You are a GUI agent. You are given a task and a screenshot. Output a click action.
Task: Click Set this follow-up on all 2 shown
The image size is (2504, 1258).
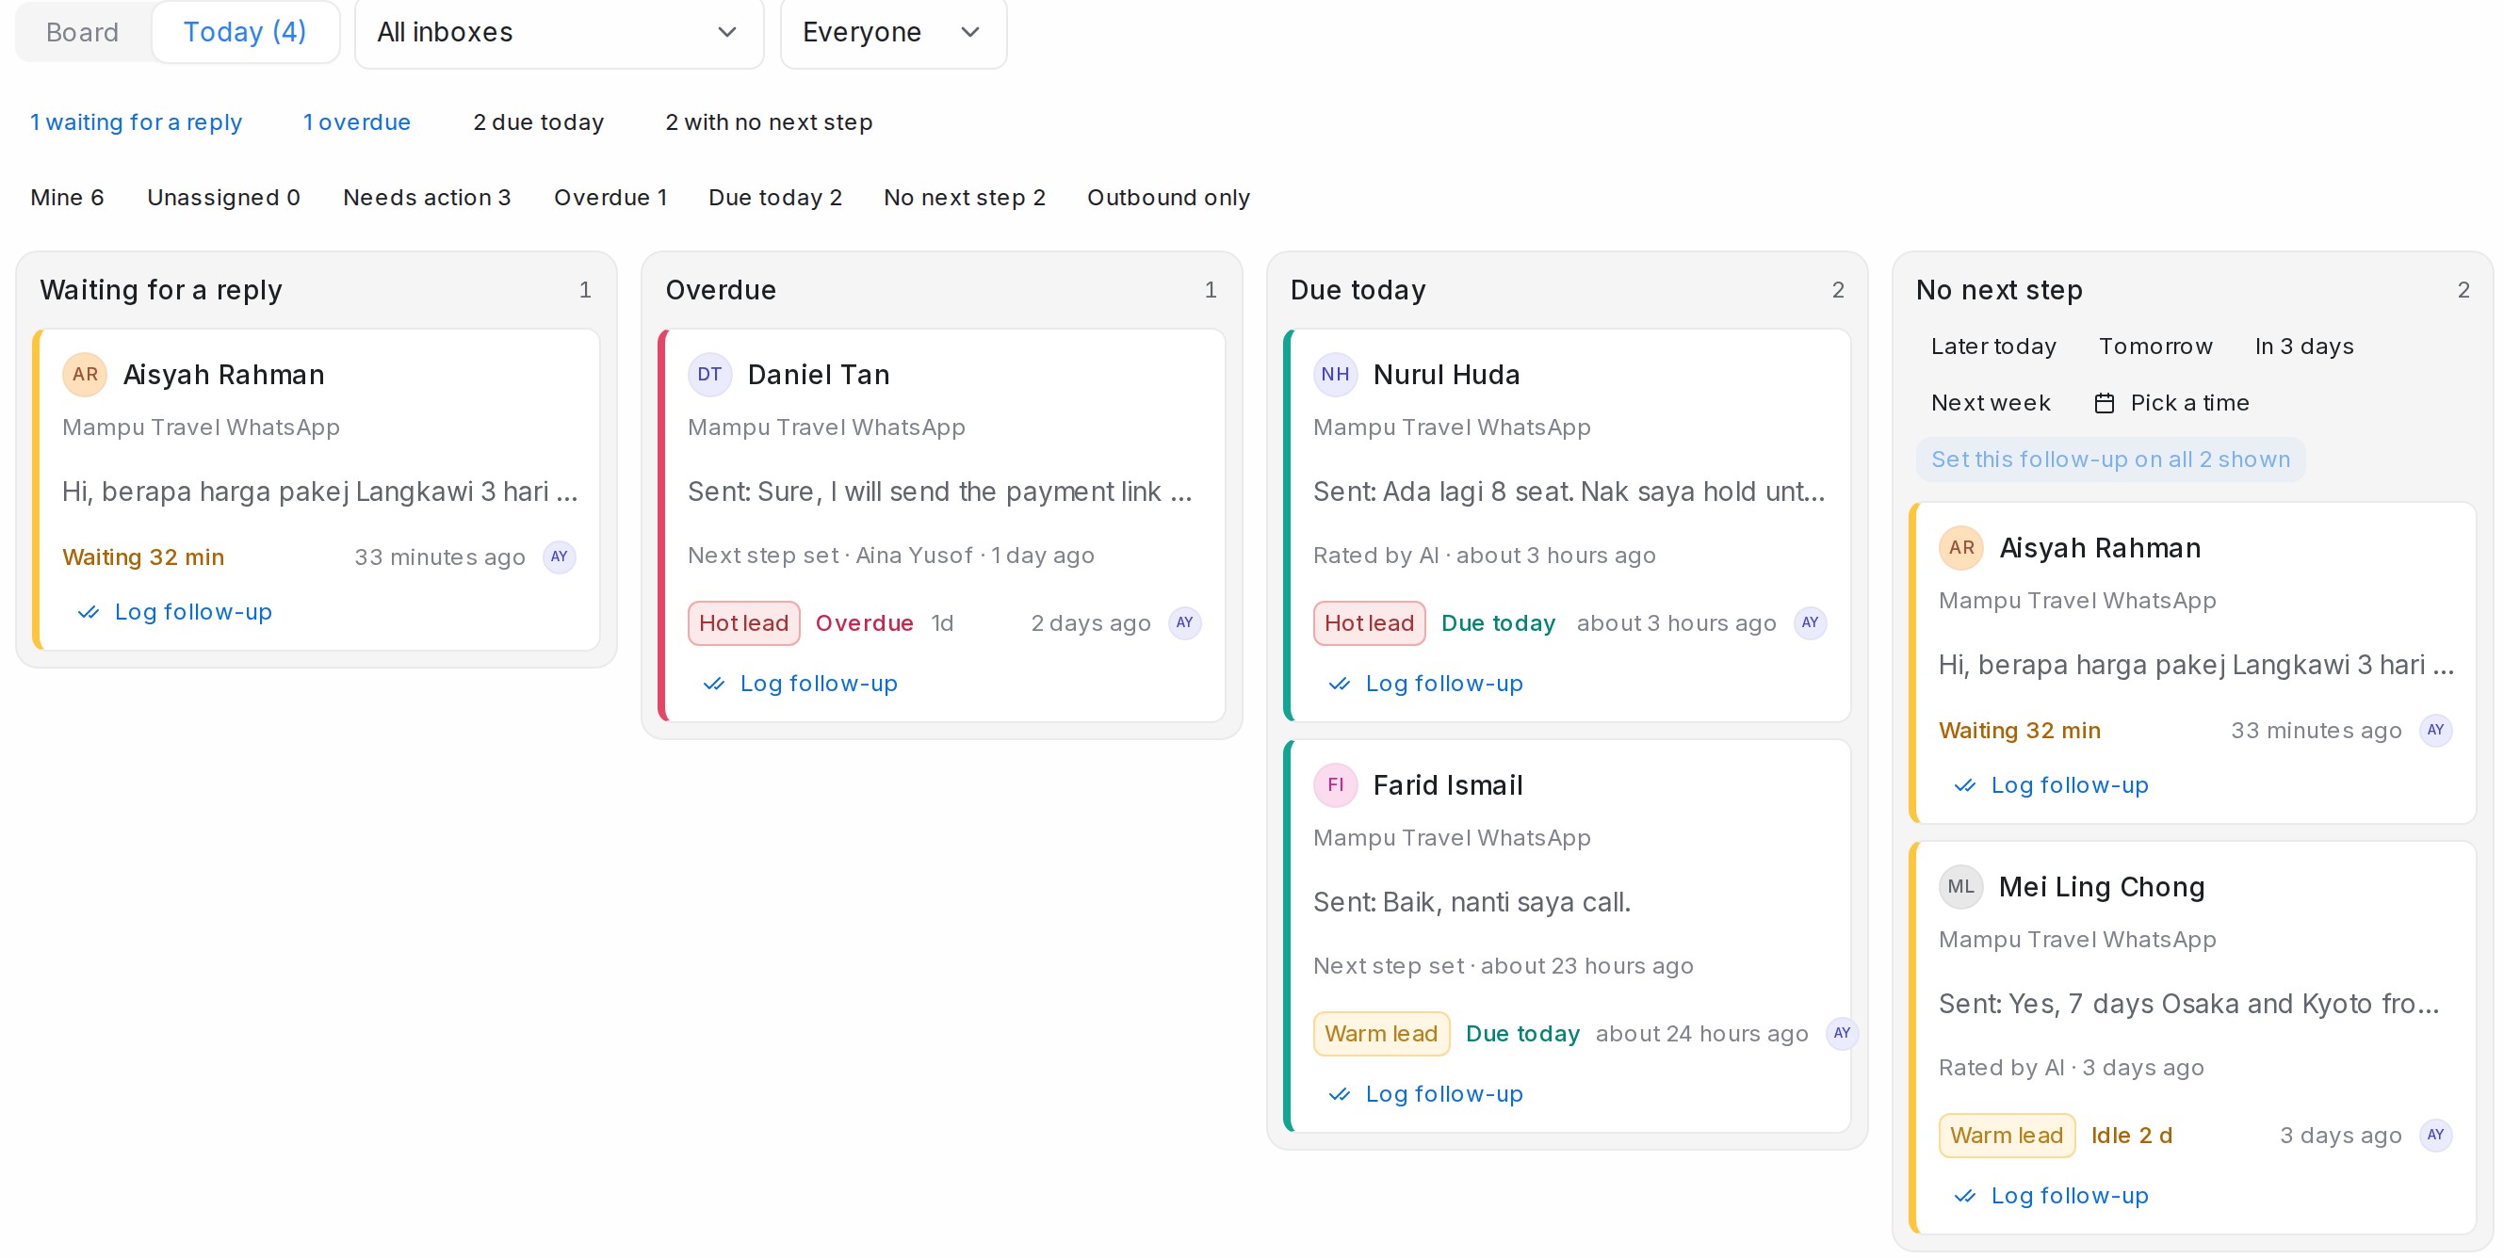pyautogui.click(x=2110, y=460)
